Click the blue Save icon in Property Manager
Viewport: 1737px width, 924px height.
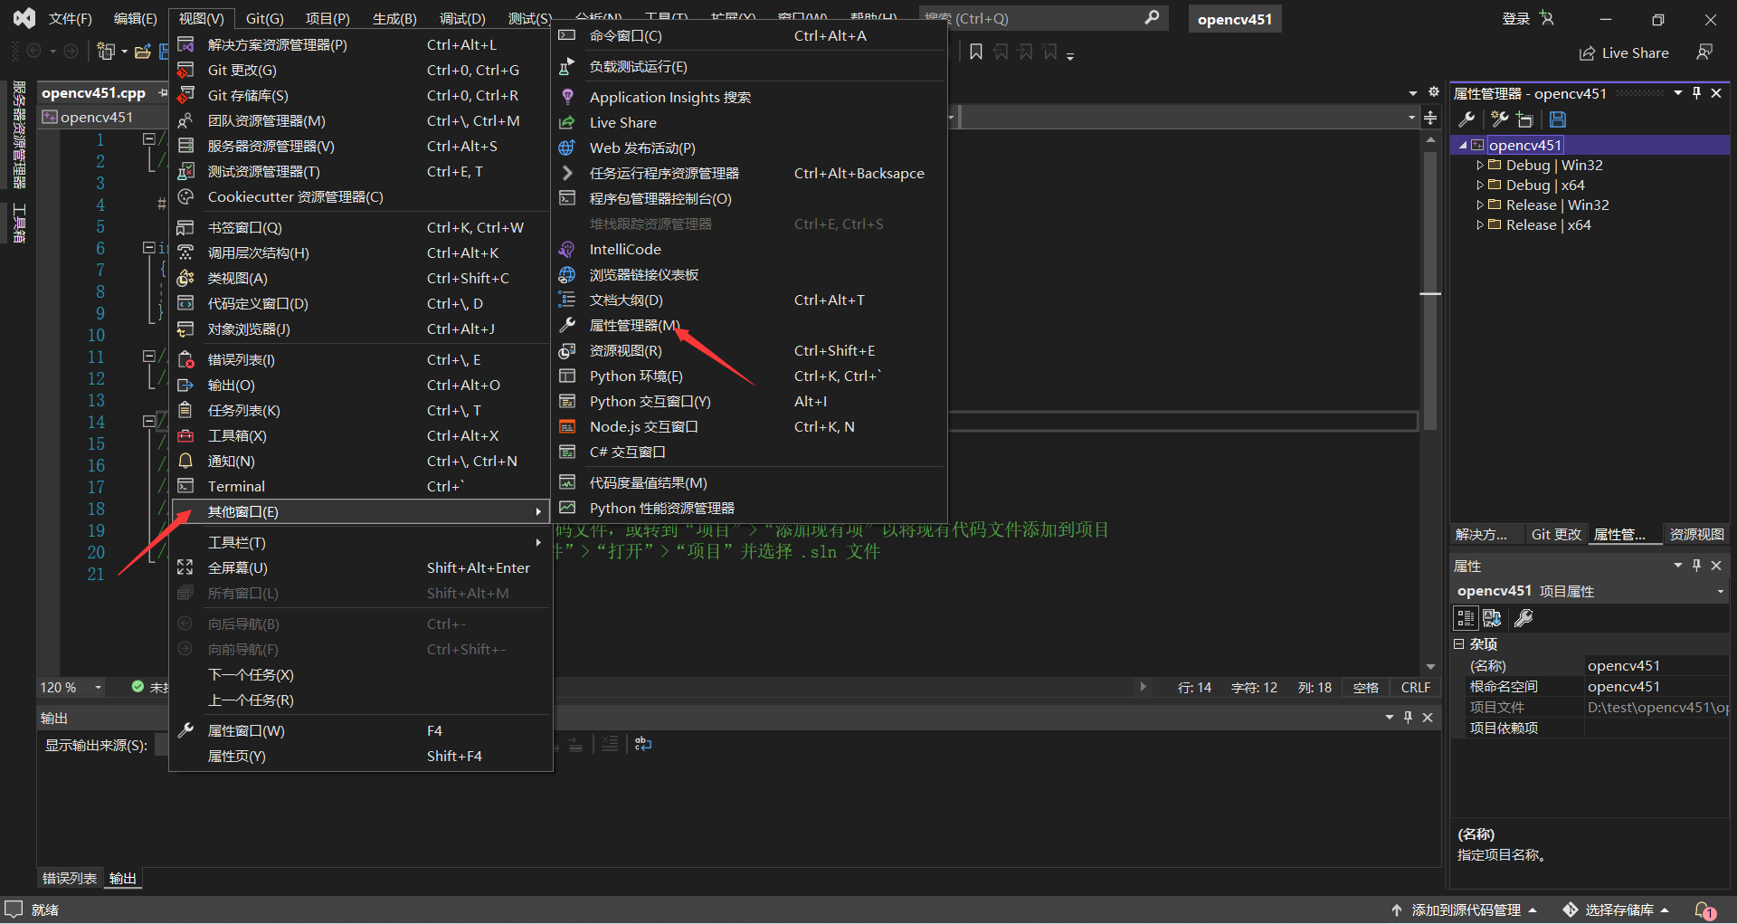[1558, 119]
